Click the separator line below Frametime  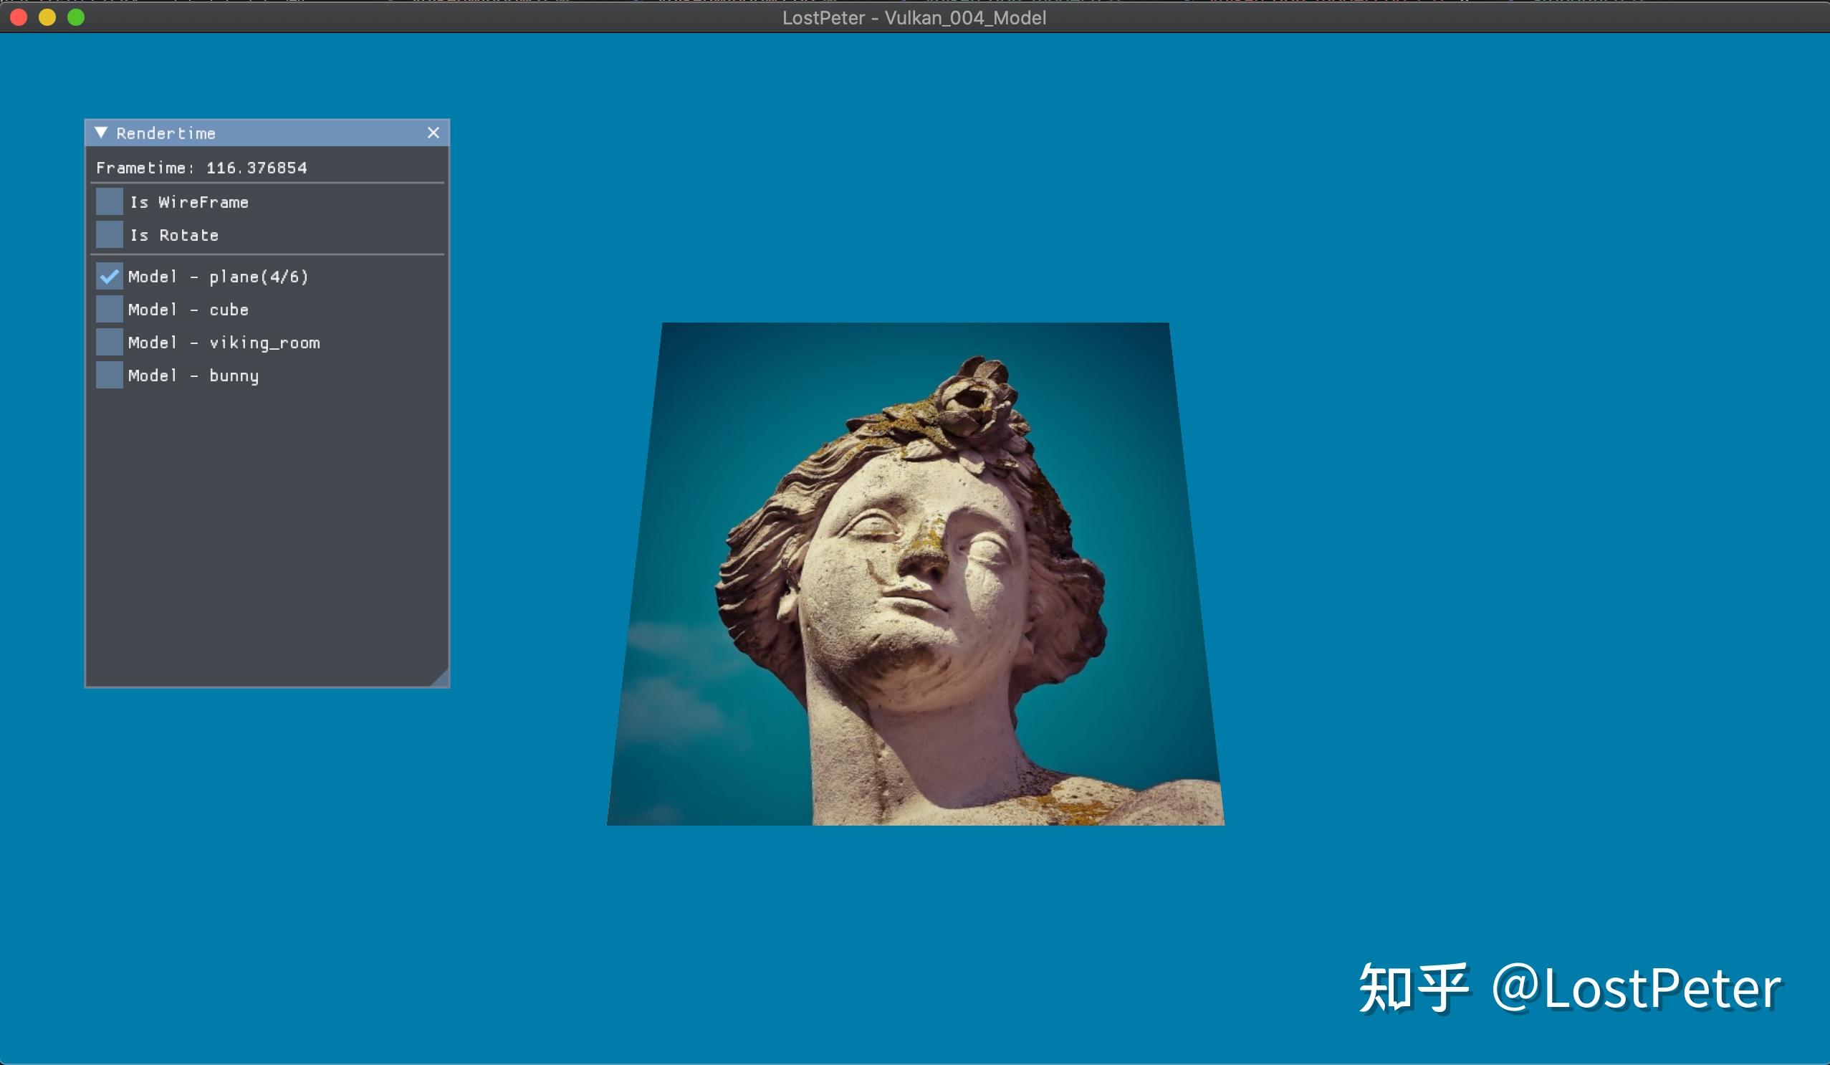[x=269, y=183]
